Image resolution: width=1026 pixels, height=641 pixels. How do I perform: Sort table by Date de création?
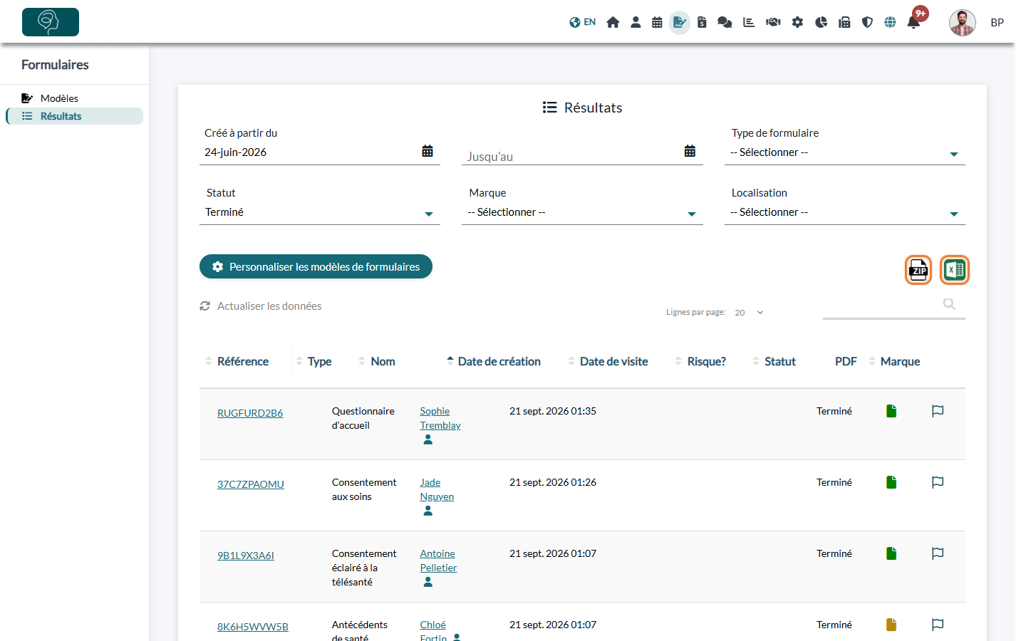[499, 361]
